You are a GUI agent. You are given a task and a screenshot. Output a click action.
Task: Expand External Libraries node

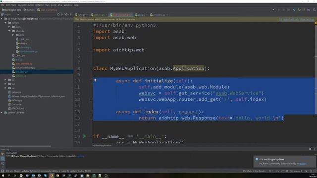coord(1,113)
